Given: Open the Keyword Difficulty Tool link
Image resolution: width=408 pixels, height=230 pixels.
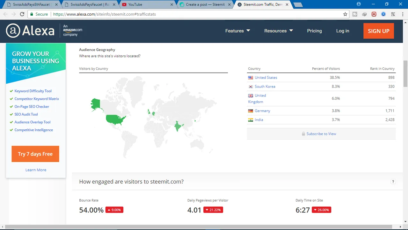Looking at the screenshot, I should (33, 91).
